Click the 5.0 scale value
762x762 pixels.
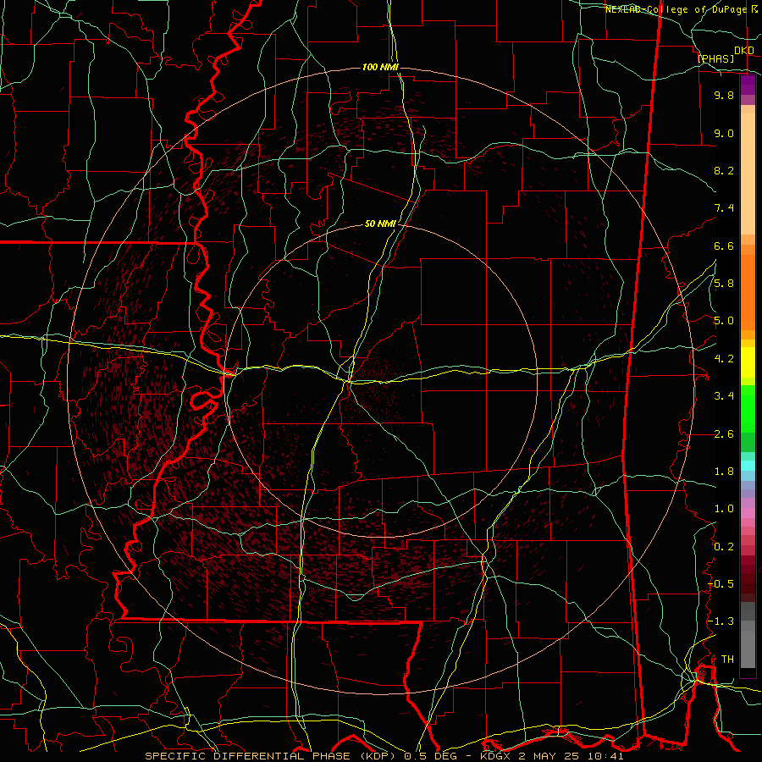(724, 321)
